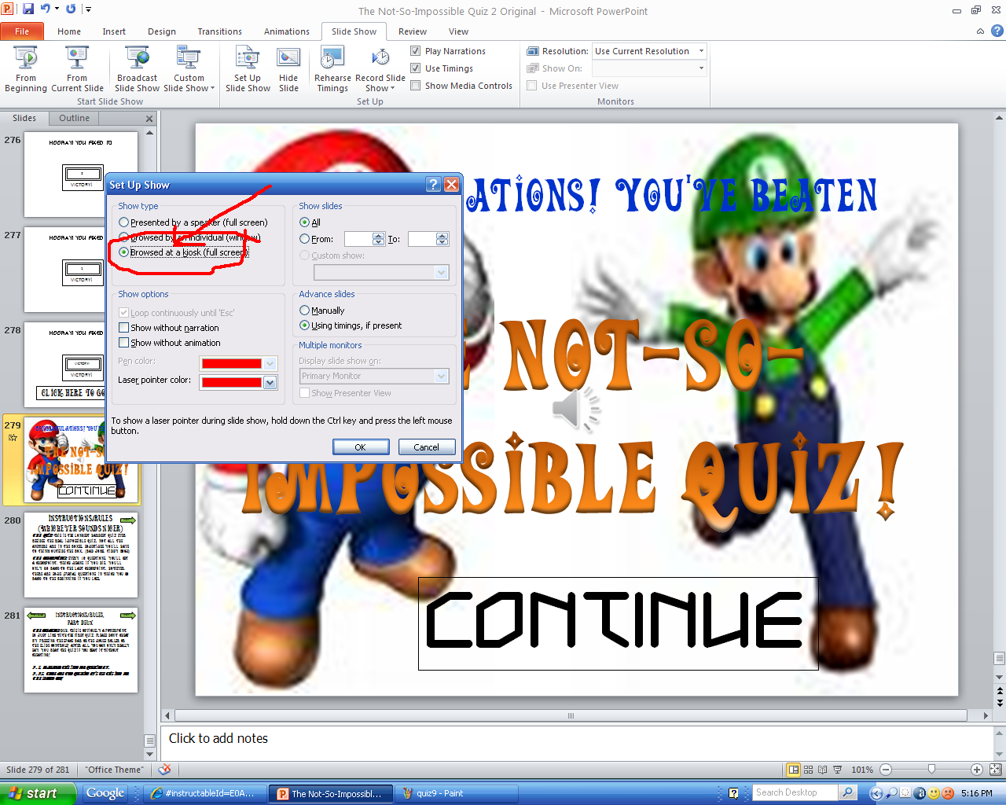Open Broadcast Slide Show
This screenshot has width=1006, height=805.
tap(138, 69)
